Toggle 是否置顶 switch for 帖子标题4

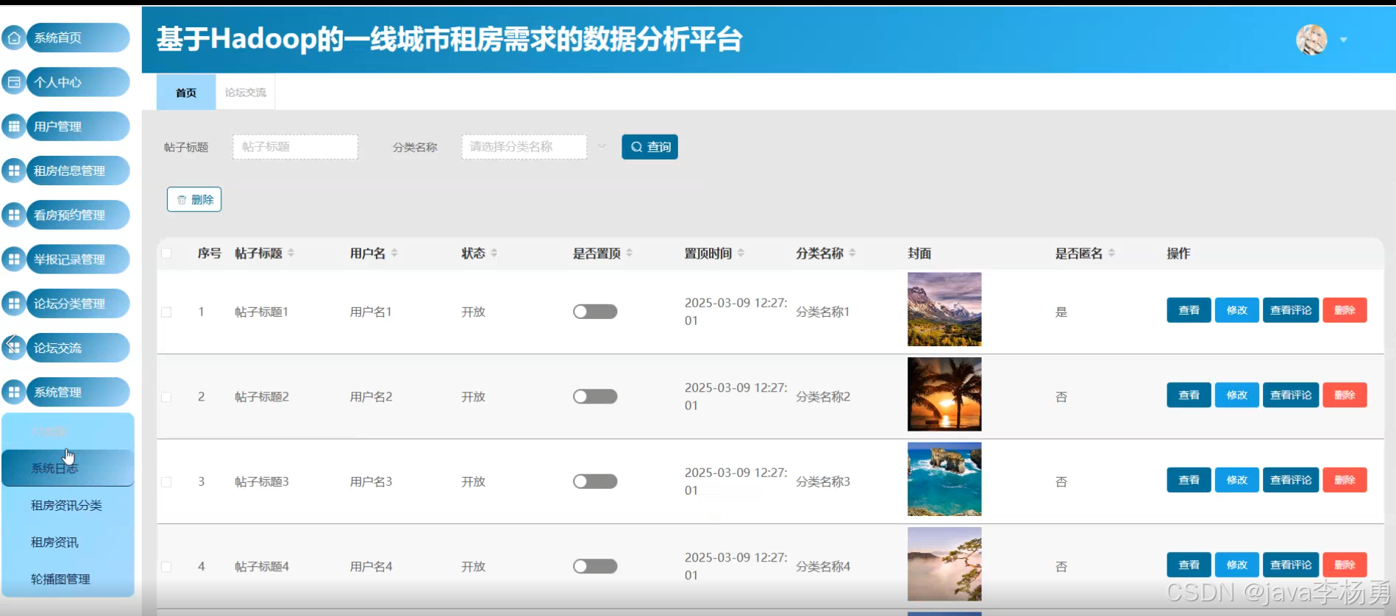pyautogui.click(x=595, y=566)
